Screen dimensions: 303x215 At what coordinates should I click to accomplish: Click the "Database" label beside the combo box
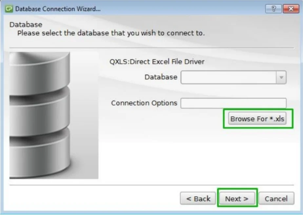pyautogui.click(x=161, y=77)
